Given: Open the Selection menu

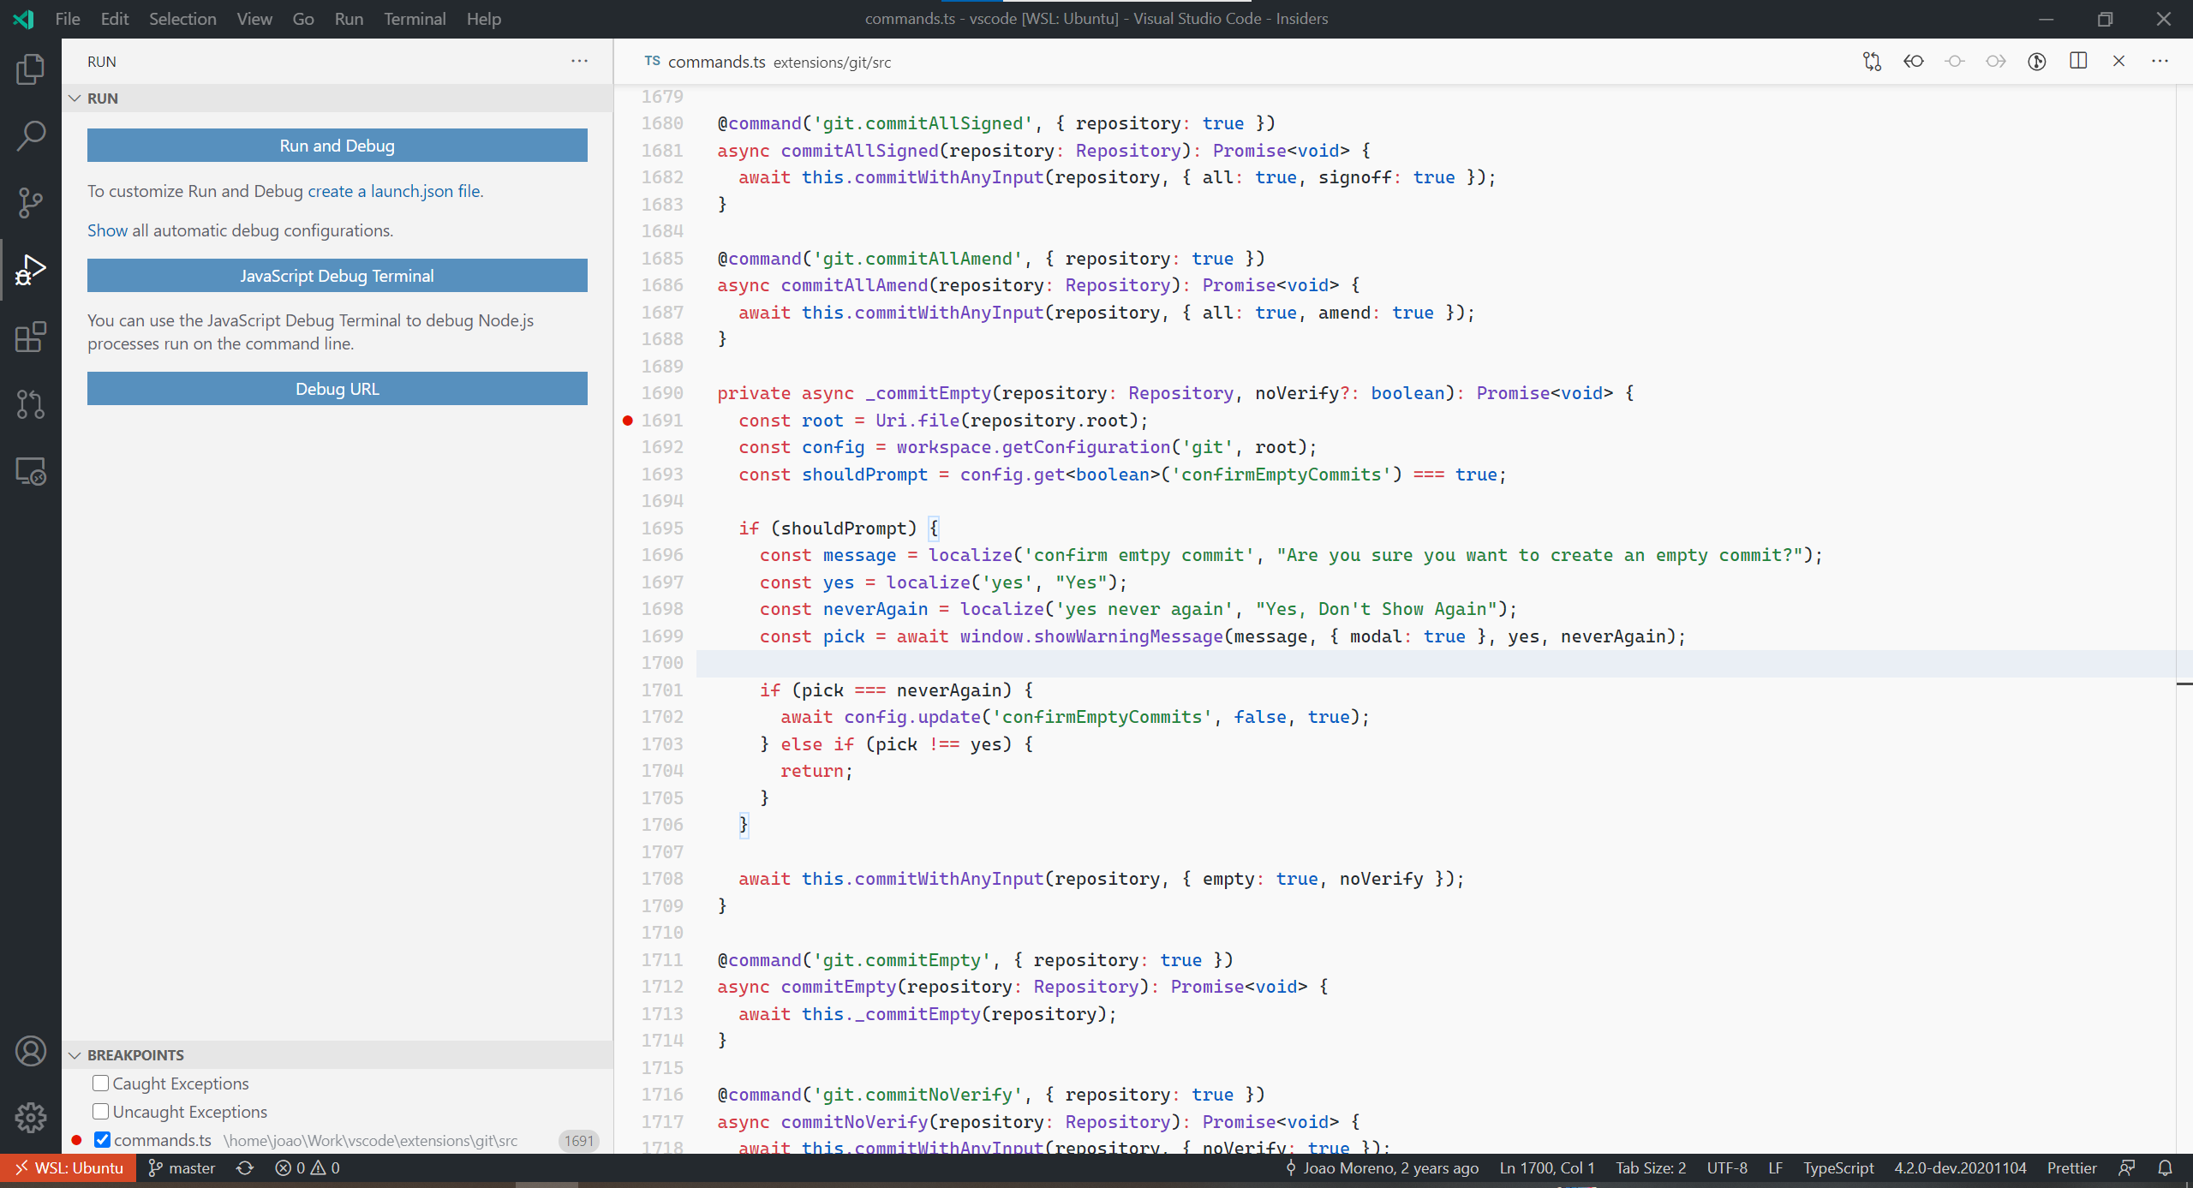Looking at the screenshot, I should click(x=182, y=19).
